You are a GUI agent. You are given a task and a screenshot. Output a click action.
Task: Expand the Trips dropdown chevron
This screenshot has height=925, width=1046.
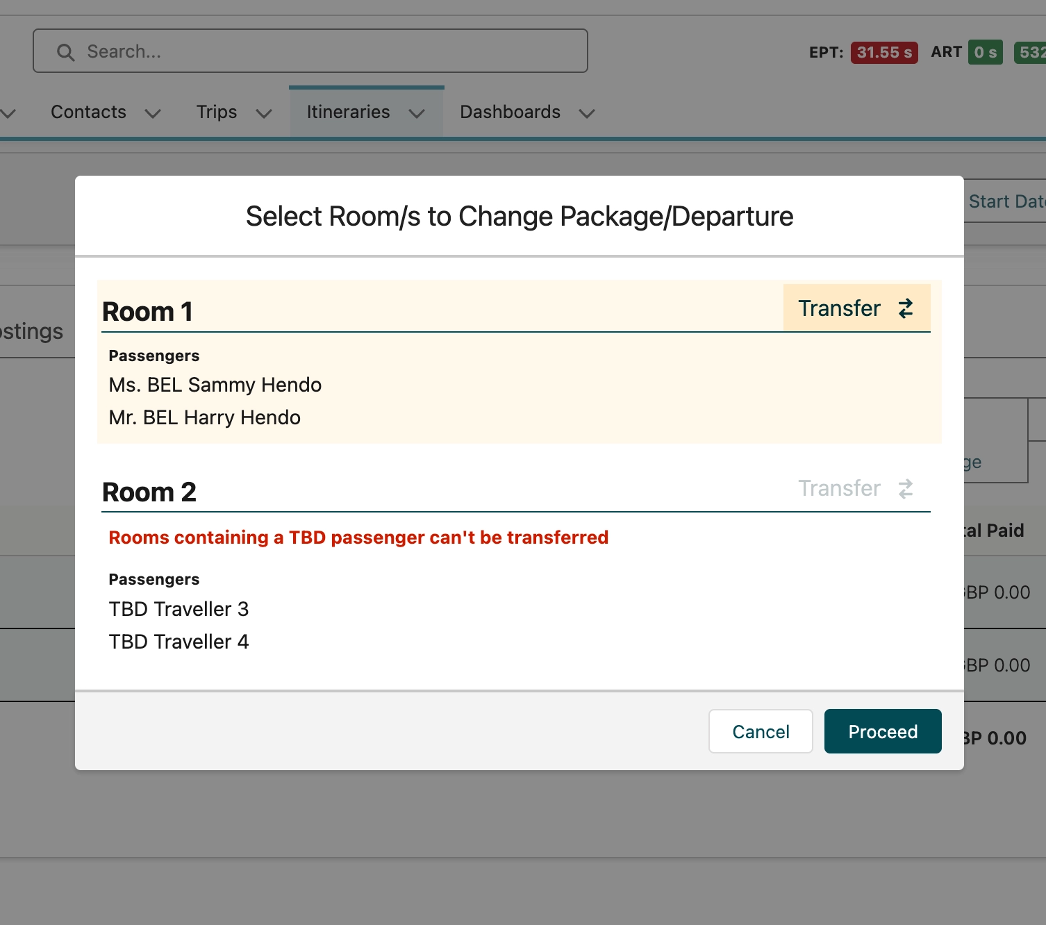[x=264, y=113]
